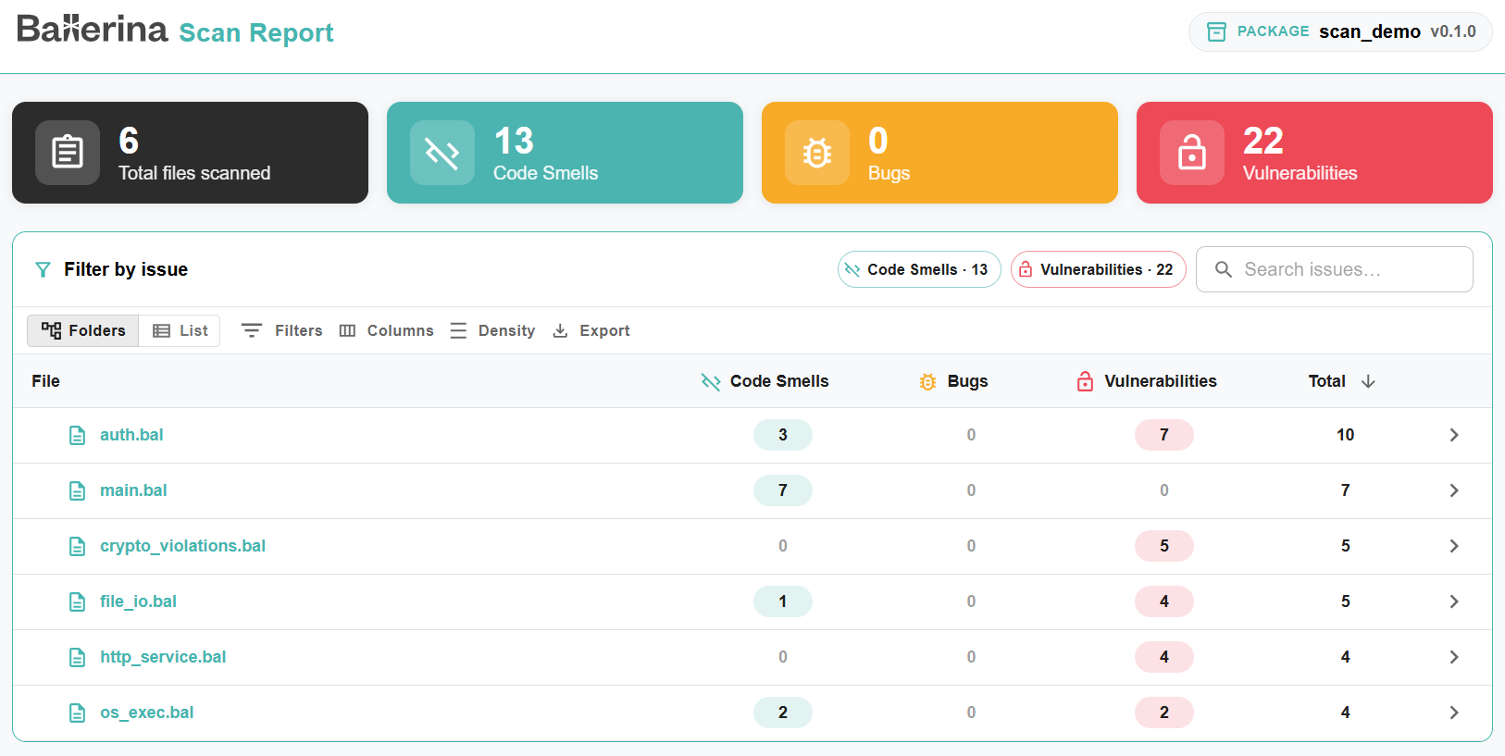Click the magnifier icon in search box
Viewport: 1505px width, 756px height.
click(1223, 269)
